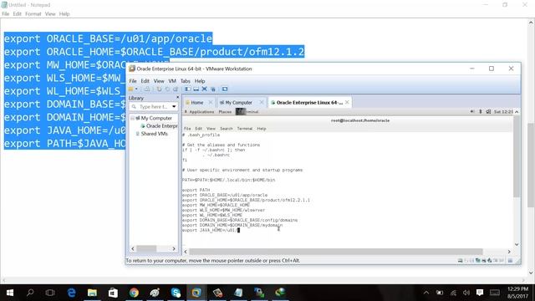The image size is (535, 301).
Task: Toggle the thumbnail bar view icon
Action: pyautogui.click(x=196, y=89)
